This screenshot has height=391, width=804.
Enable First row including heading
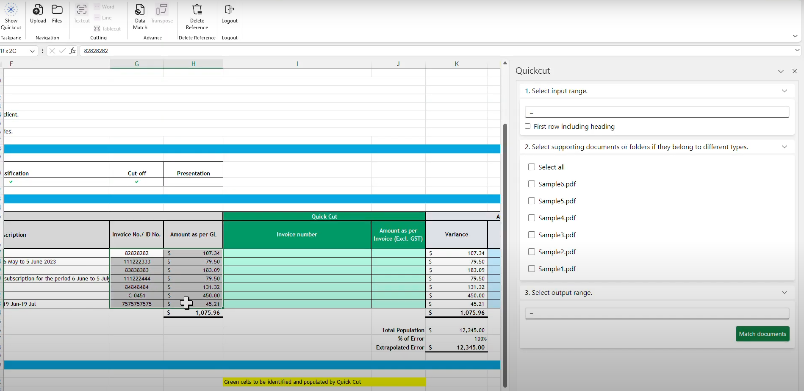coord(527,126)
